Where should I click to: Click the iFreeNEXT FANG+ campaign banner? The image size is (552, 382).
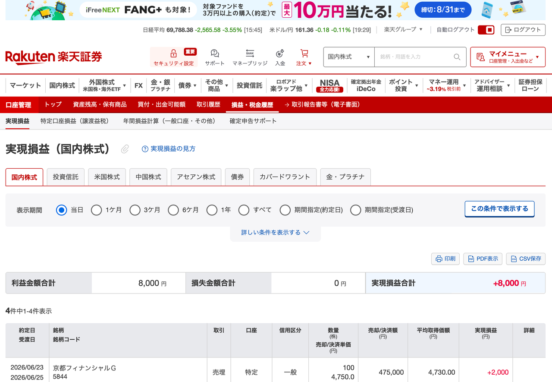coord(276,10)
